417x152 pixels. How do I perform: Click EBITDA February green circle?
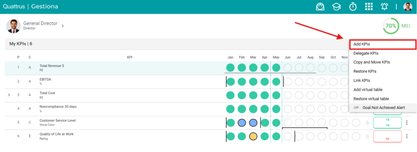point(242,81)
